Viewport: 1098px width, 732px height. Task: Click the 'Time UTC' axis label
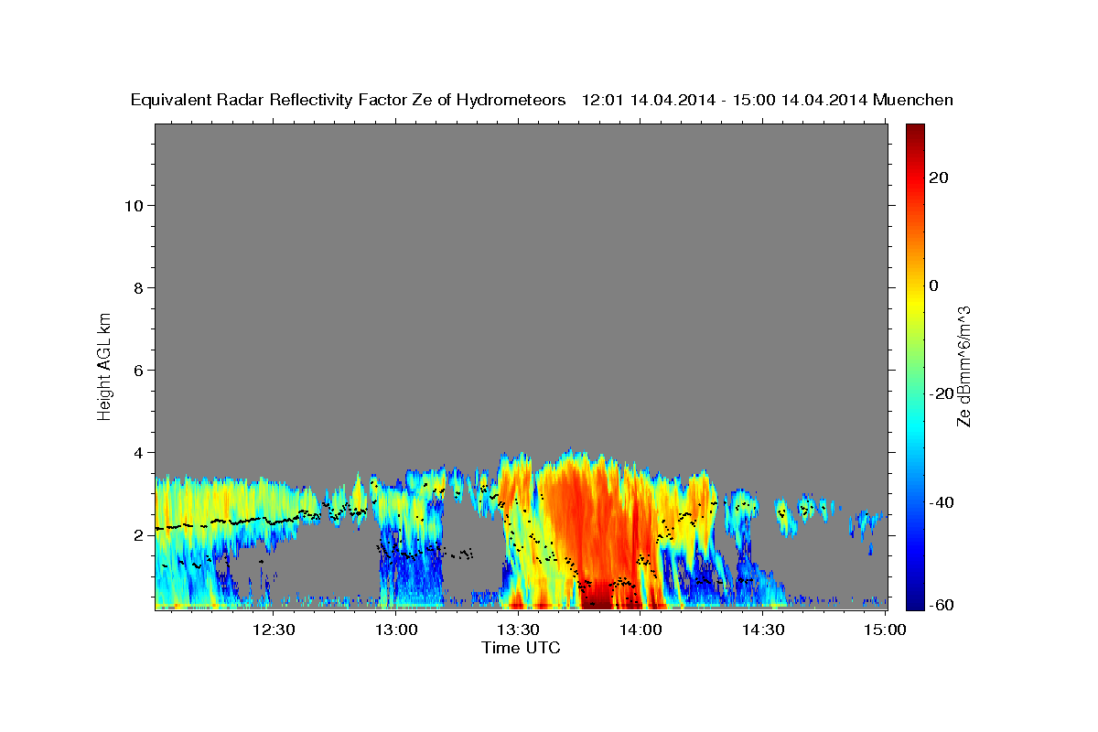521,648
